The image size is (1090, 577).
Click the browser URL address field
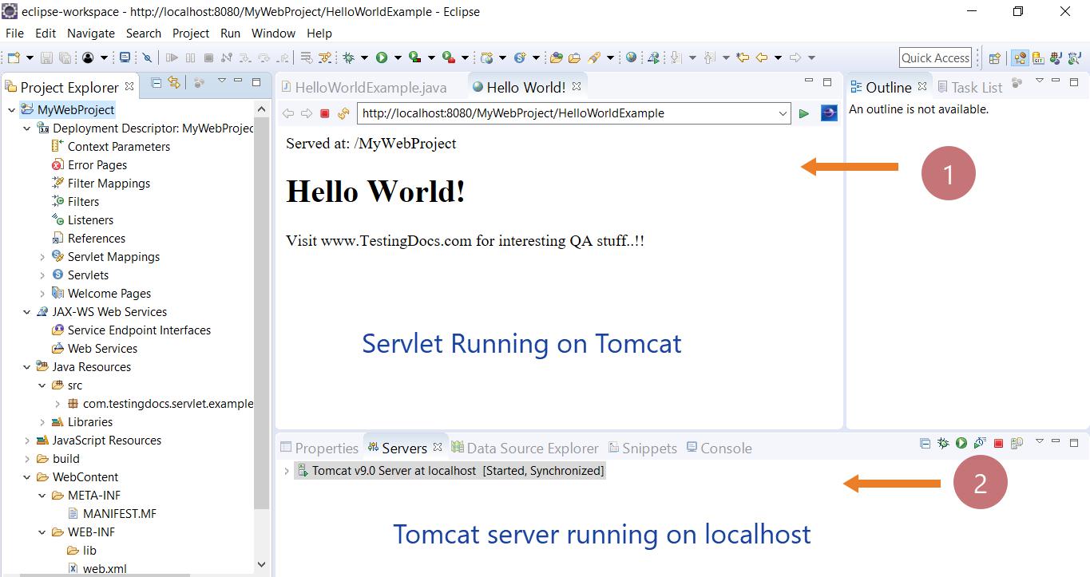(x=567, y=113)
